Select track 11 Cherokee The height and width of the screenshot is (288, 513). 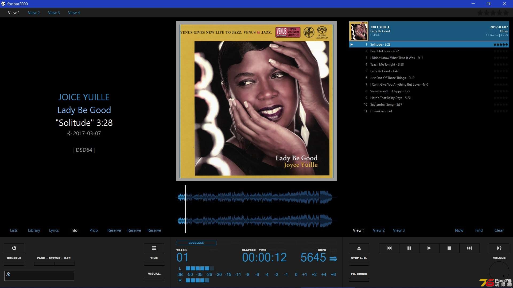[429, 111]
